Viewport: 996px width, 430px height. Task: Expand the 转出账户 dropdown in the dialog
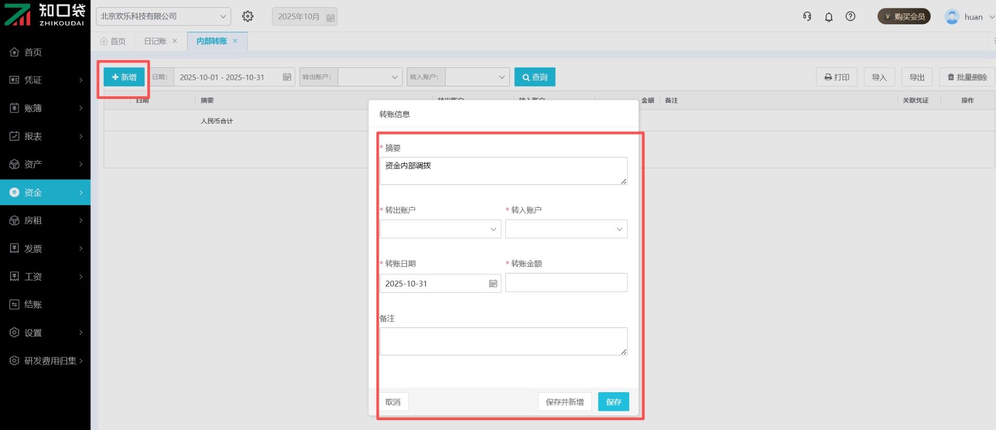point(440,229)
